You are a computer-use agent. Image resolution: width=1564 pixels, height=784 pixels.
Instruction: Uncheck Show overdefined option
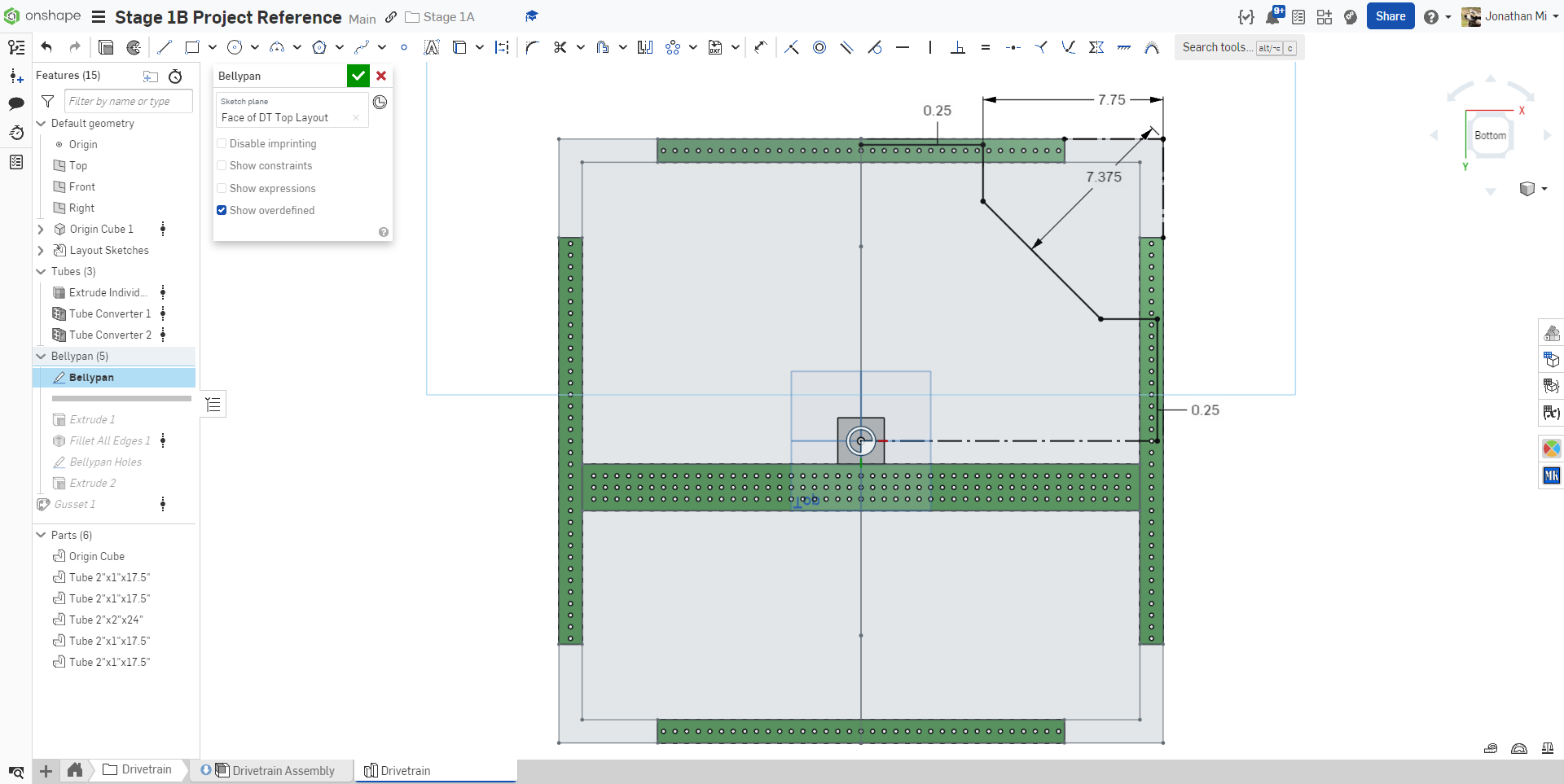(222, 210)
